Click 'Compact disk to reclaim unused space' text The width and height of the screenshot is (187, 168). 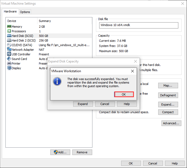(124, 112)
